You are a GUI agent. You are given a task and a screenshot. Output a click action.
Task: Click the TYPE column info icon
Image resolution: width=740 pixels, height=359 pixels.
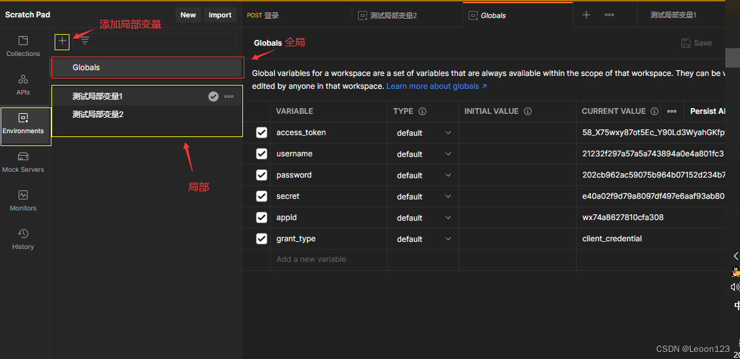click(423, 111)
